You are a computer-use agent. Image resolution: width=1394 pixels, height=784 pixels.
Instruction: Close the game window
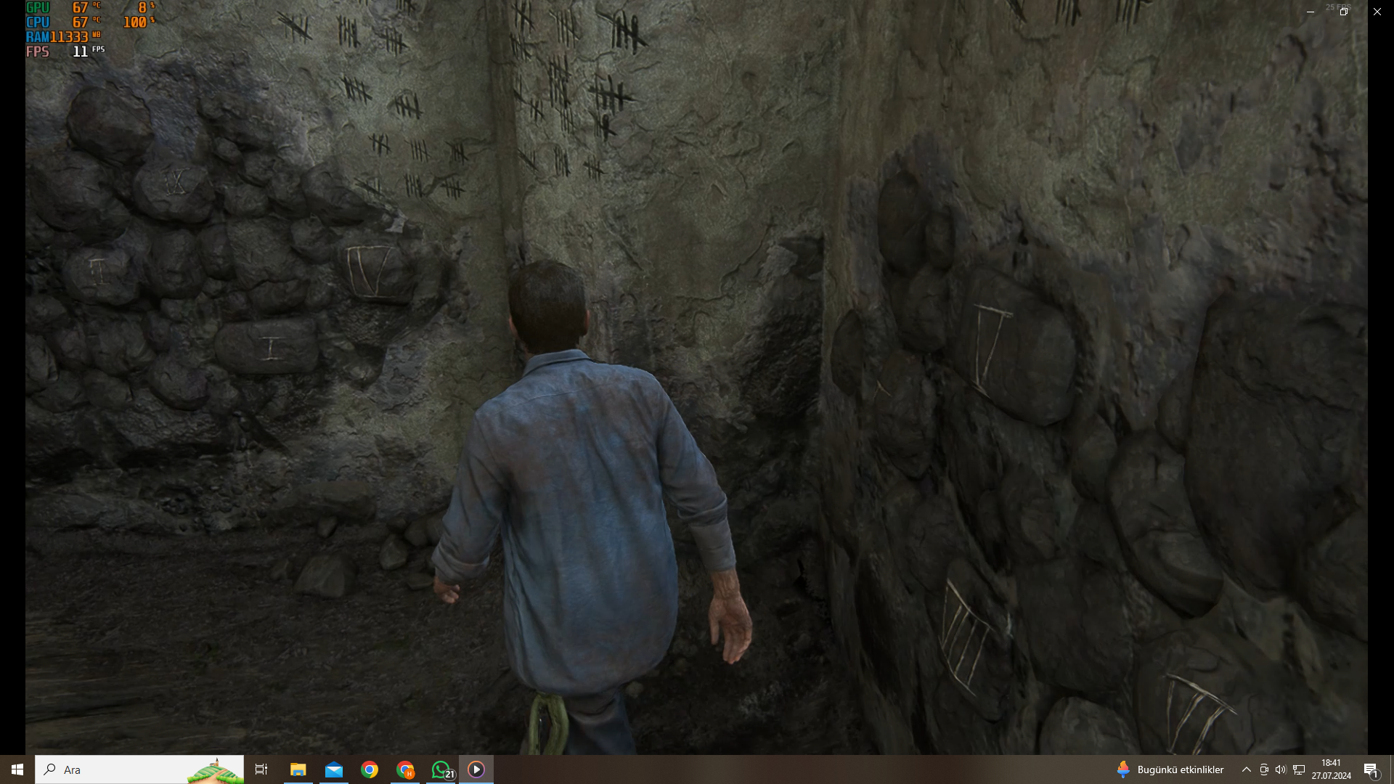(x=1377, y=12)
